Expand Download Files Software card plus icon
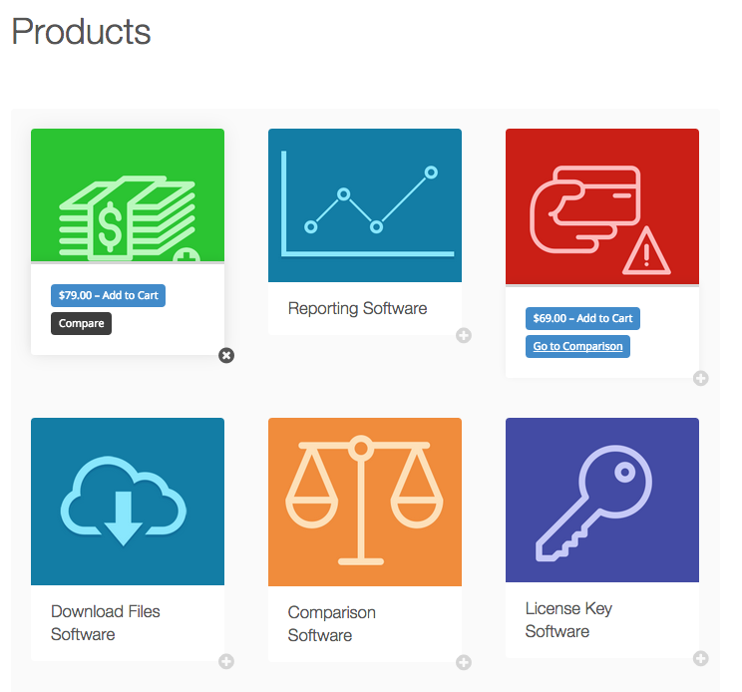742x692 pixels. click(x=226, y=660)
